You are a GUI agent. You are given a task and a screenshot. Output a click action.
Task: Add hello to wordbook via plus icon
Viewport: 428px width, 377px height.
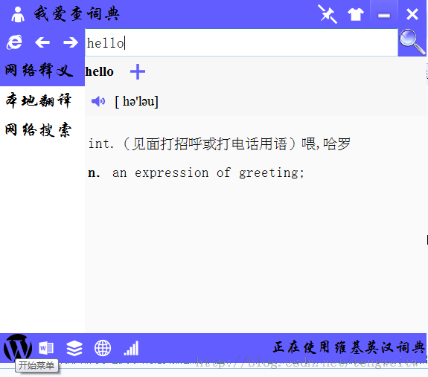[x=138, y=72]
